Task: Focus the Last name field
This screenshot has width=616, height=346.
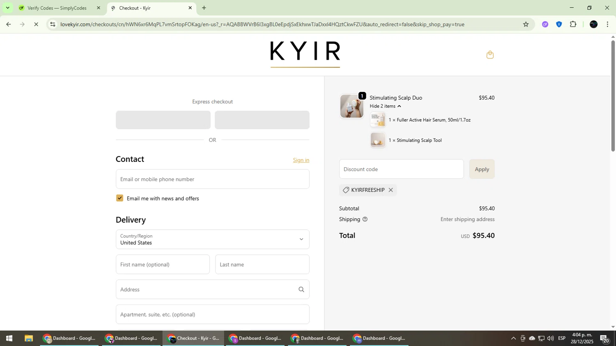Action: coord(262,264)
